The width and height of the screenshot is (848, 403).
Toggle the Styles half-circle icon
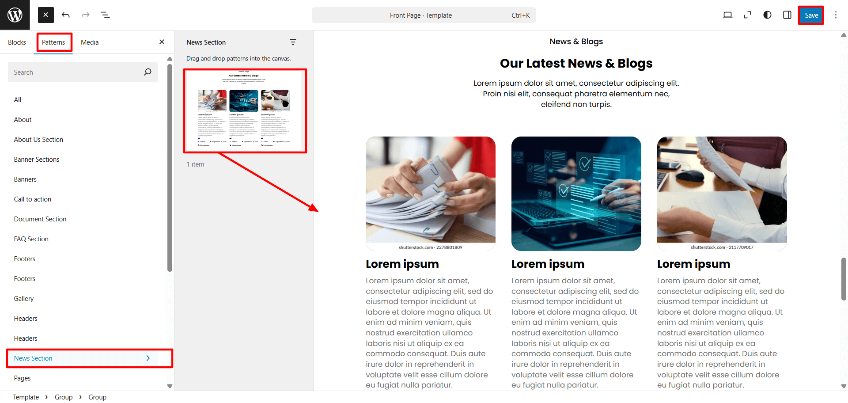pos(767,15)
